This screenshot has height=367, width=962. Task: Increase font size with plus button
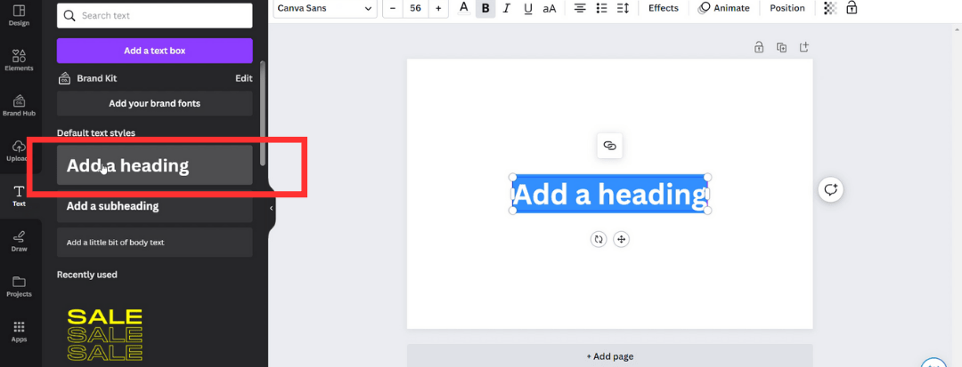[438, 9]
